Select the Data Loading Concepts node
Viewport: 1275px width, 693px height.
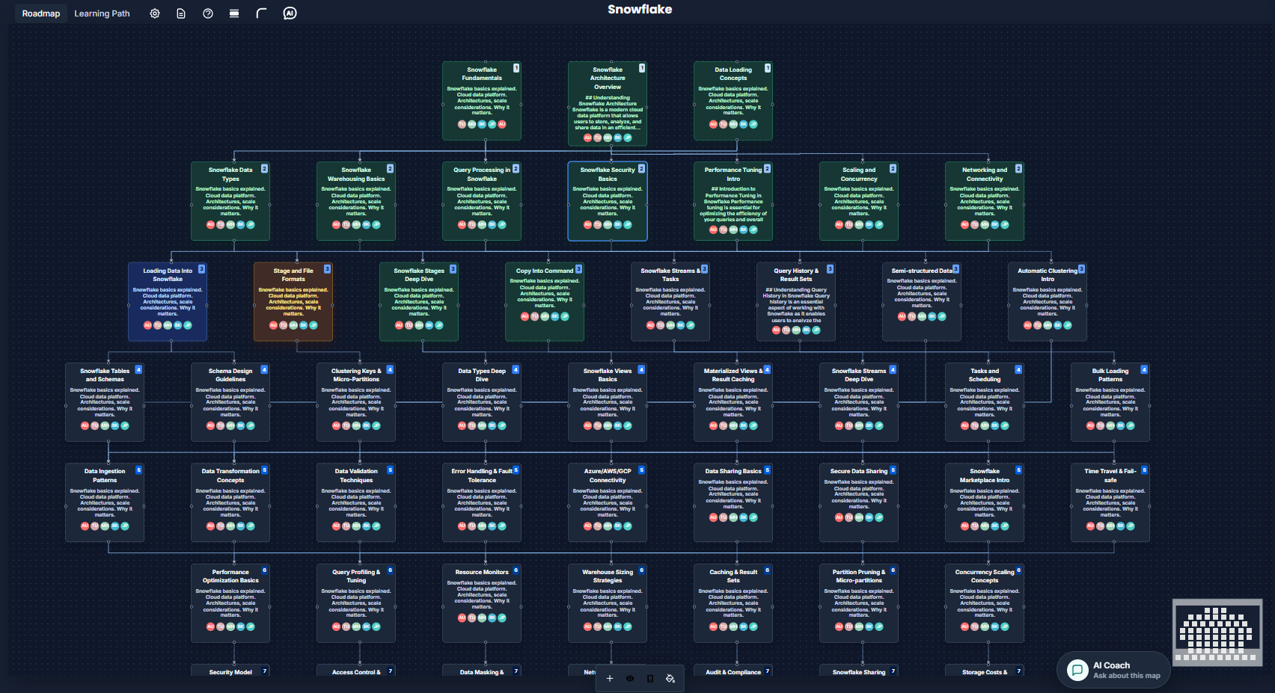pyautogui.click(x=733, y=101)
